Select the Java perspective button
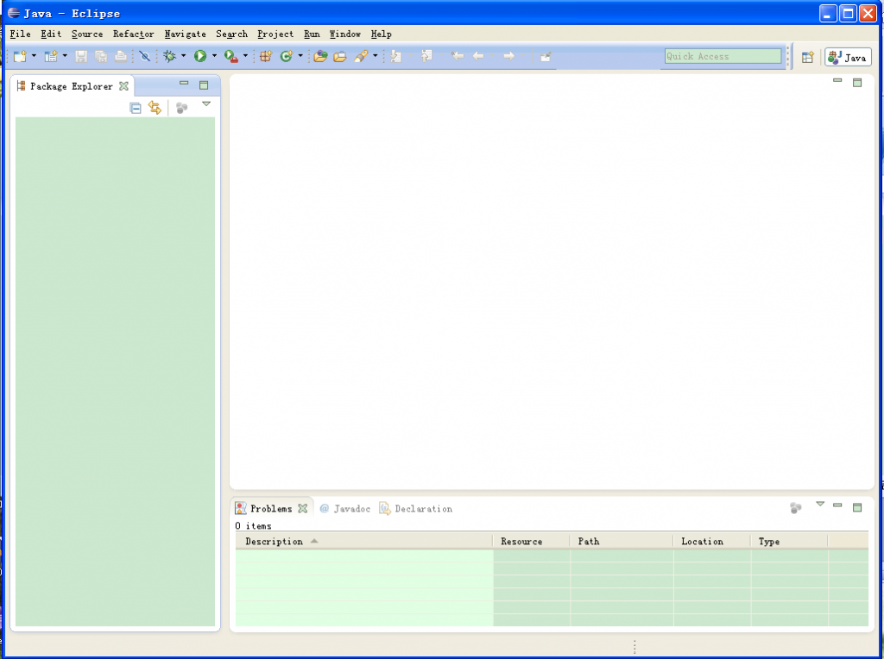884x659 pixels. (x=848, y=58)
